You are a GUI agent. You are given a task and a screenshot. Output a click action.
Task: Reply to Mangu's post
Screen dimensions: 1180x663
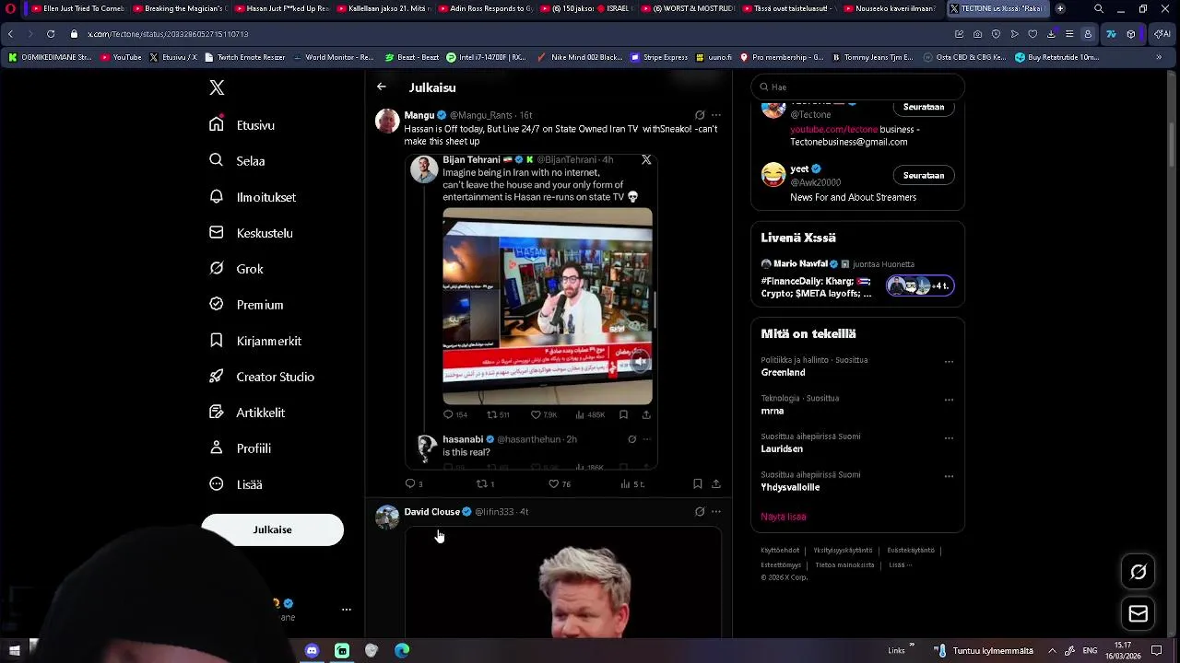tap(414, 483)
